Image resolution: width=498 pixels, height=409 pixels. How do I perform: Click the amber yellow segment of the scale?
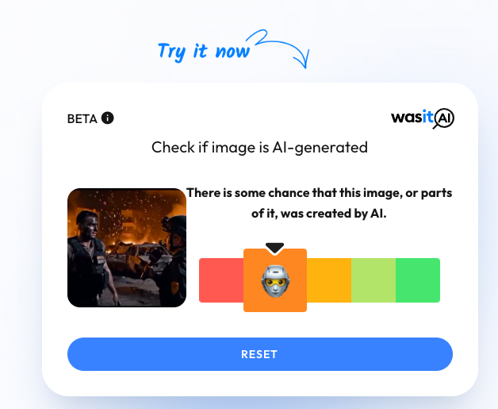(x=329, y=280)
